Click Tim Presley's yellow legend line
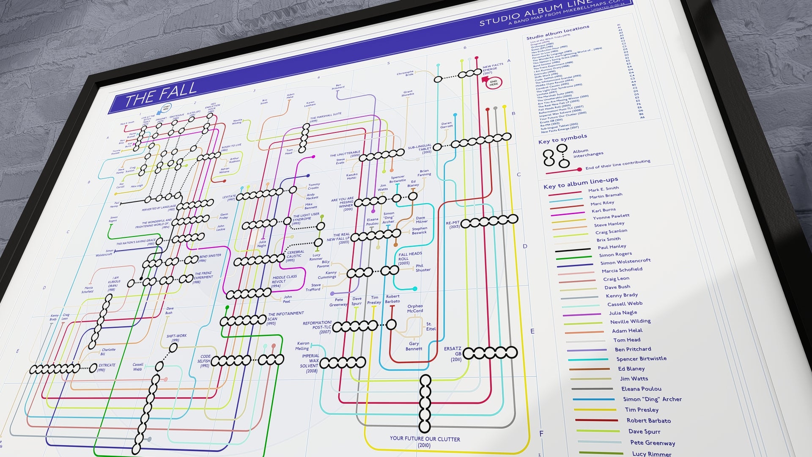The height and width of the screenshot is (457, 812). (x=595, y=410)
